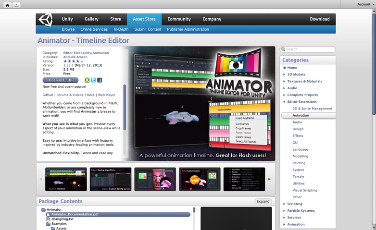Share the asset on Twitter
376x230 pixels.
[x=93, y=80]
